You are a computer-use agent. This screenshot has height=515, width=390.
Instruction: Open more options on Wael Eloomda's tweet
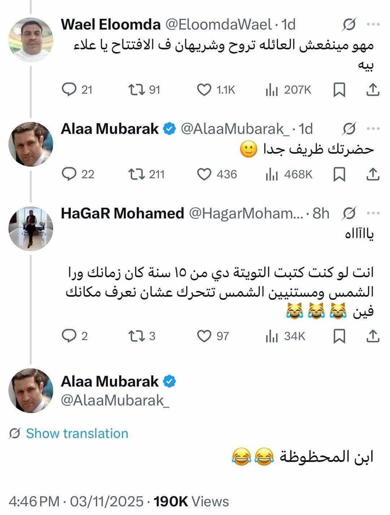(373, 25)
